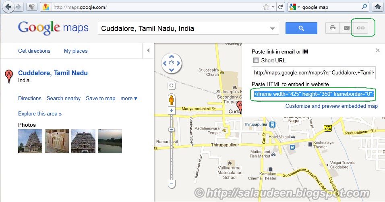
Task: Click red marker A in results list
Action: (9, 76)
